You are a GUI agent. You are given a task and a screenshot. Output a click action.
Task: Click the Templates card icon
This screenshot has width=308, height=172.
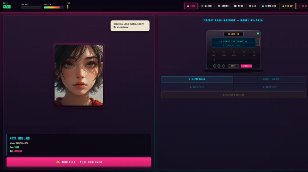pos(263,6)
